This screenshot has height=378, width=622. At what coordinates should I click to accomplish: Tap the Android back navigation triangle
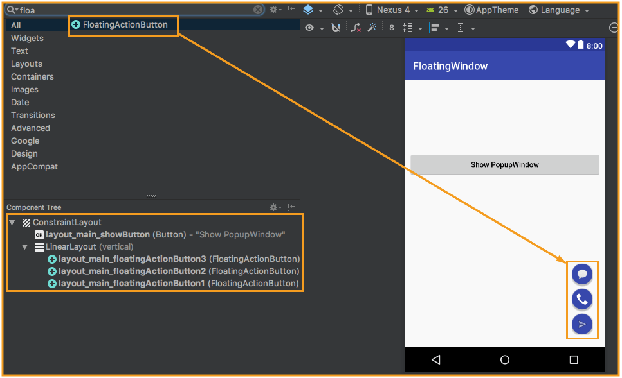pos(436,360)
